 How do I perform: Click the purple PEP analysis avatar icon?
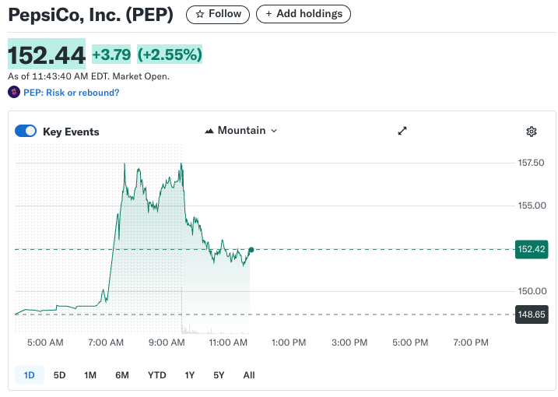[x=14, y=93]
